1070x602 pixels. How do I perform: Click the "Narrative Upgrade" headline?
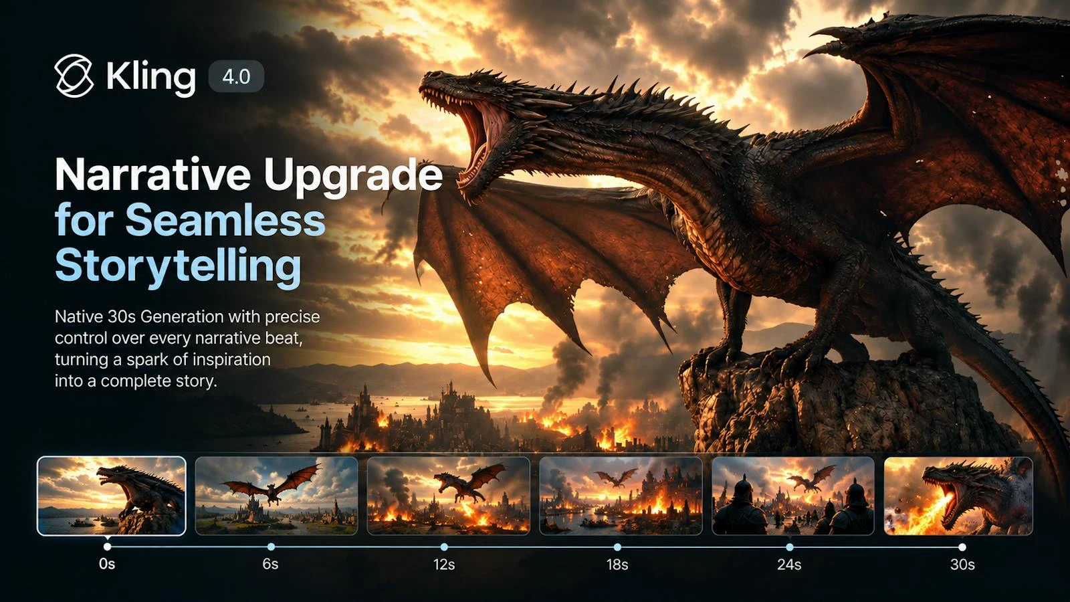tap(249, 177)
